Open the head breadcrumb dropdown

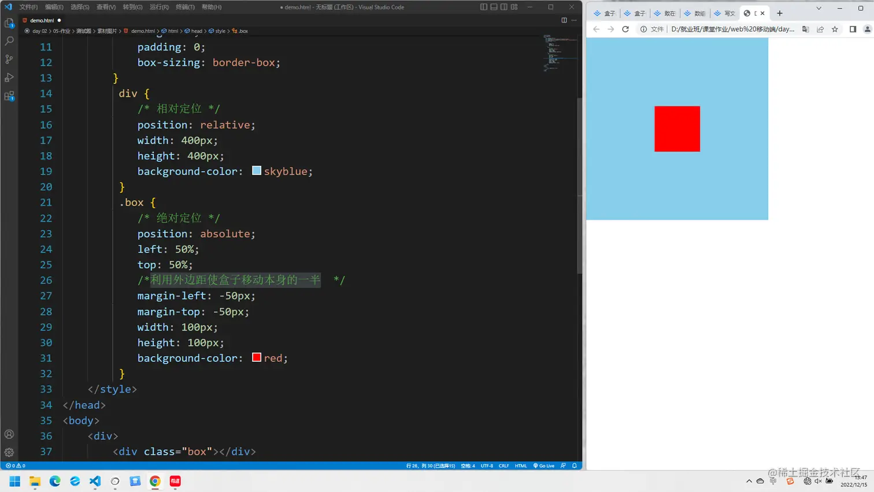point(194,31)
